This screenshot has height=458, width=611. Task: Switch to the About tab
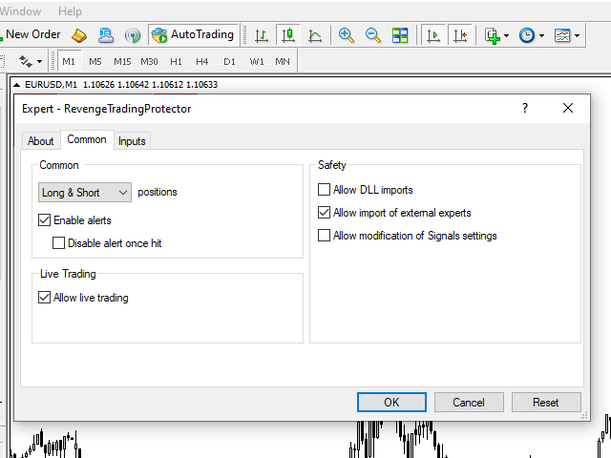40,141
